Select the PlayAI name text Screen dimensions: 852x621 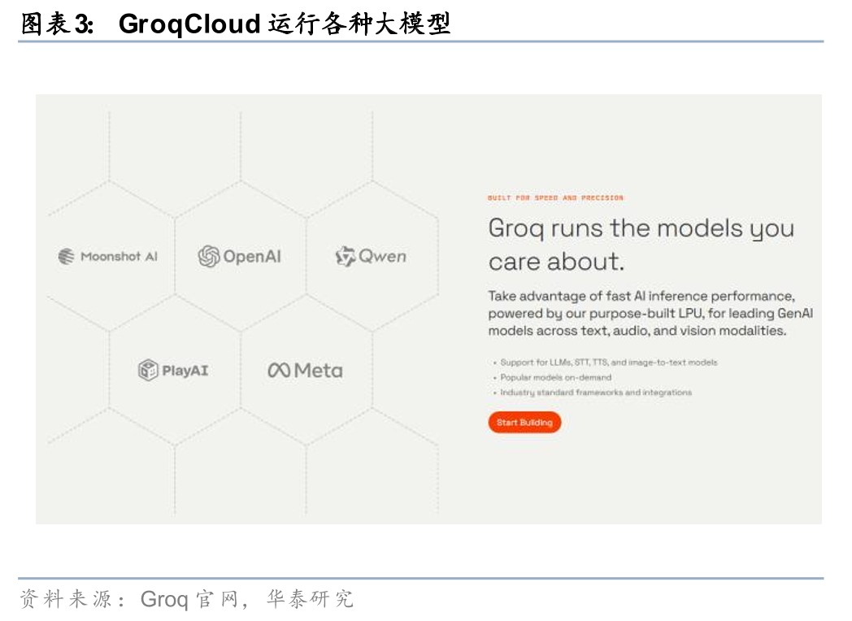pos(185,371)
